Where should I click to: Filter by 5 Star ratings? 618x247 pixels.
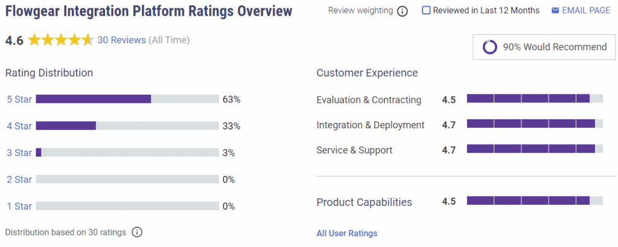tap(19, 99)
